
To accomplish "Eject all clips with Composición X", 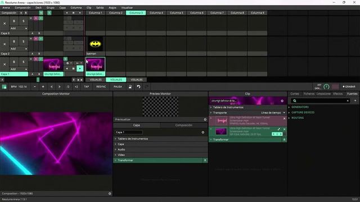I will click(21, 13).
